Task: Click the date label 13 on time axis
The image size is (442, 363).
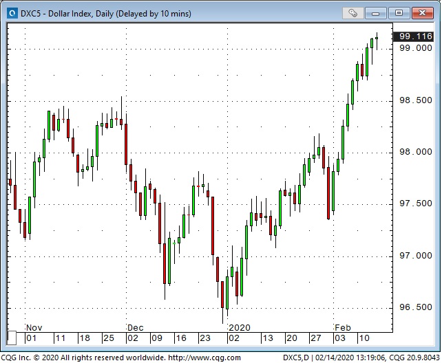Action: click(268, 338)
